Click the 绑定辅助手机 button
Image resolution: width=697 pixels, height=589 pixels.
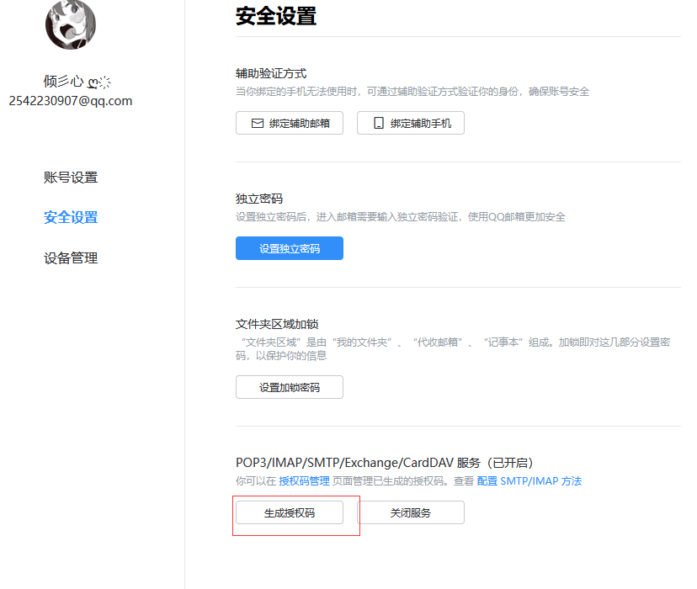coord(411,123)
